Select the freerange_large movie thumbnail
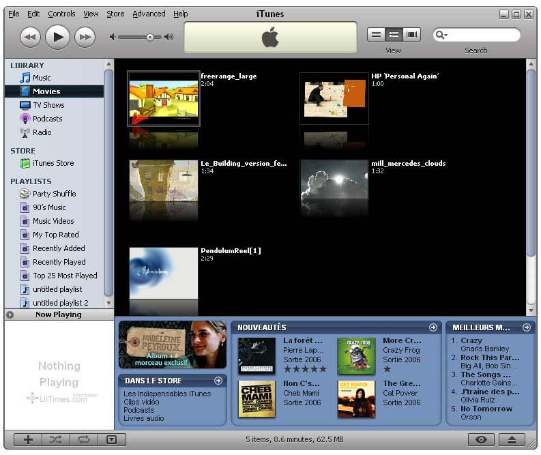541x455 pixels. click(164, 99)
